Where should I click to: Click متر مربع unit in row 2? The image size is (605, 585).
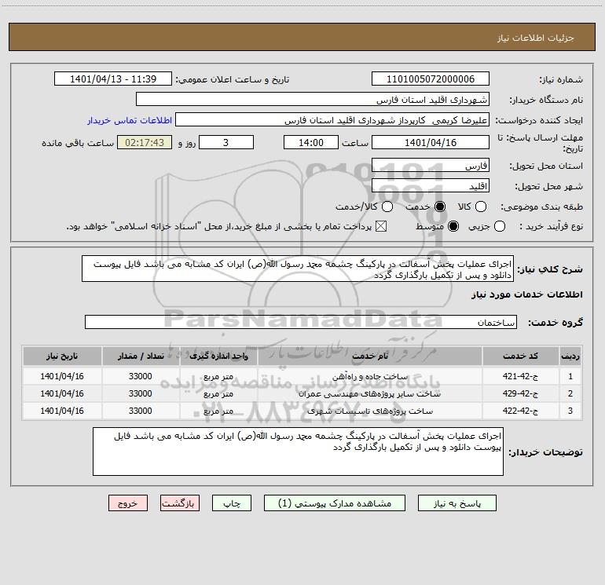click(218, 393)
